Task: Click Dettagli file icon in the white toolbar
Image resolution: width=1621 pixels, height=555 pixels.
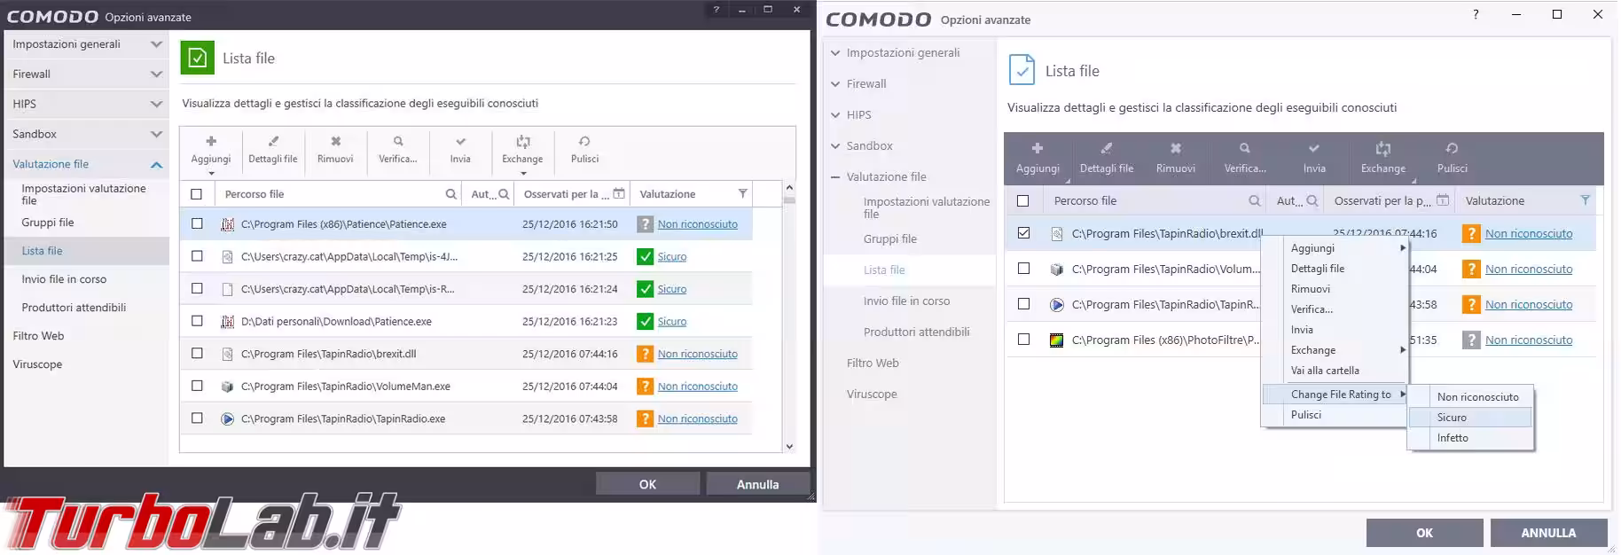Action: point(273,142)
